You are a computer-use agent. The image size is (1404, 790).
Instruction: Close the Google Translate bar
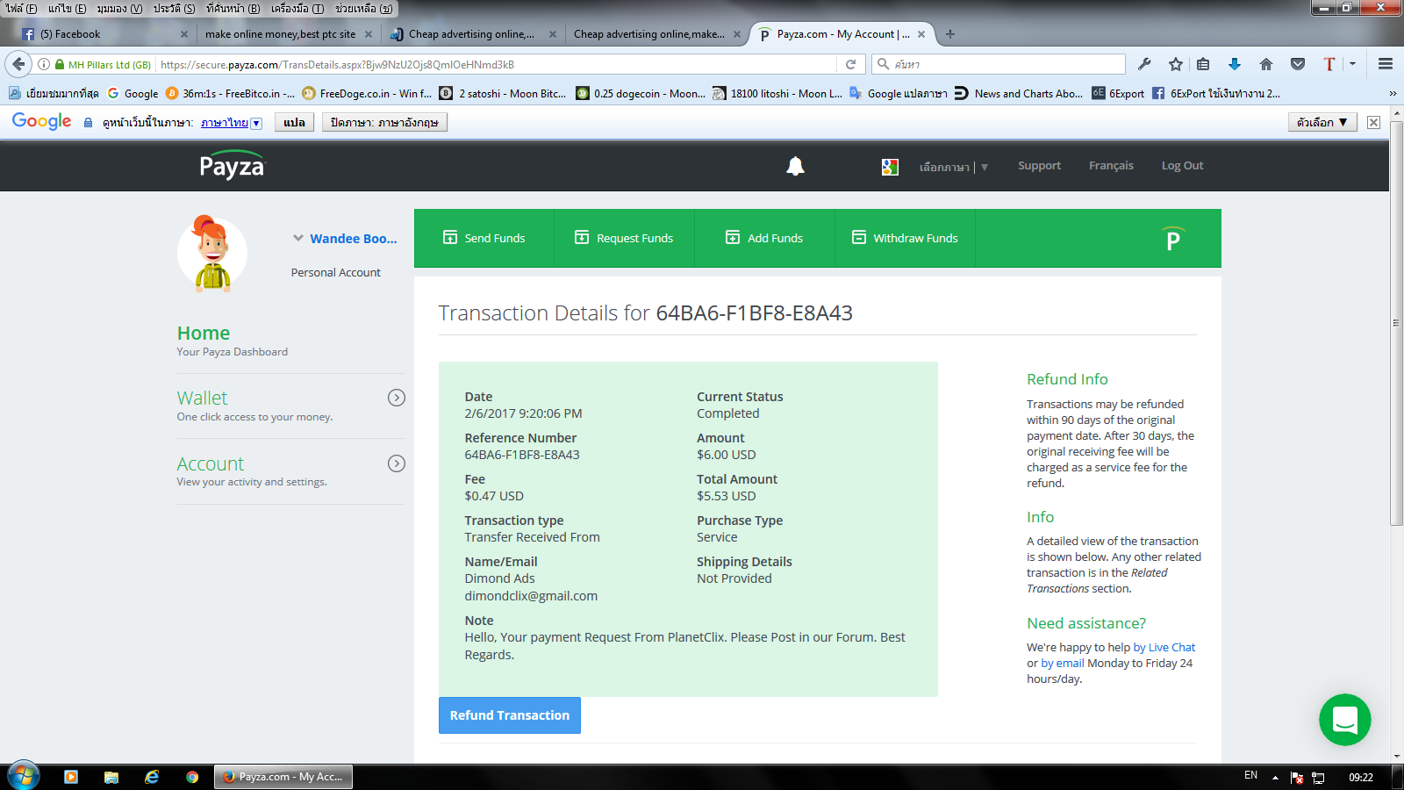(1374, 122)
